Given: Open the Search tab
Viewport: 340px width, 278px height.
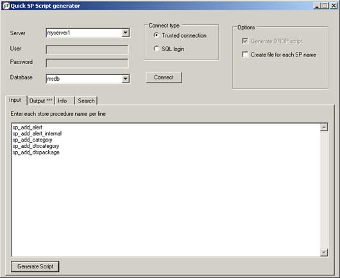Looking at the screenshot, I should point(86,101).
